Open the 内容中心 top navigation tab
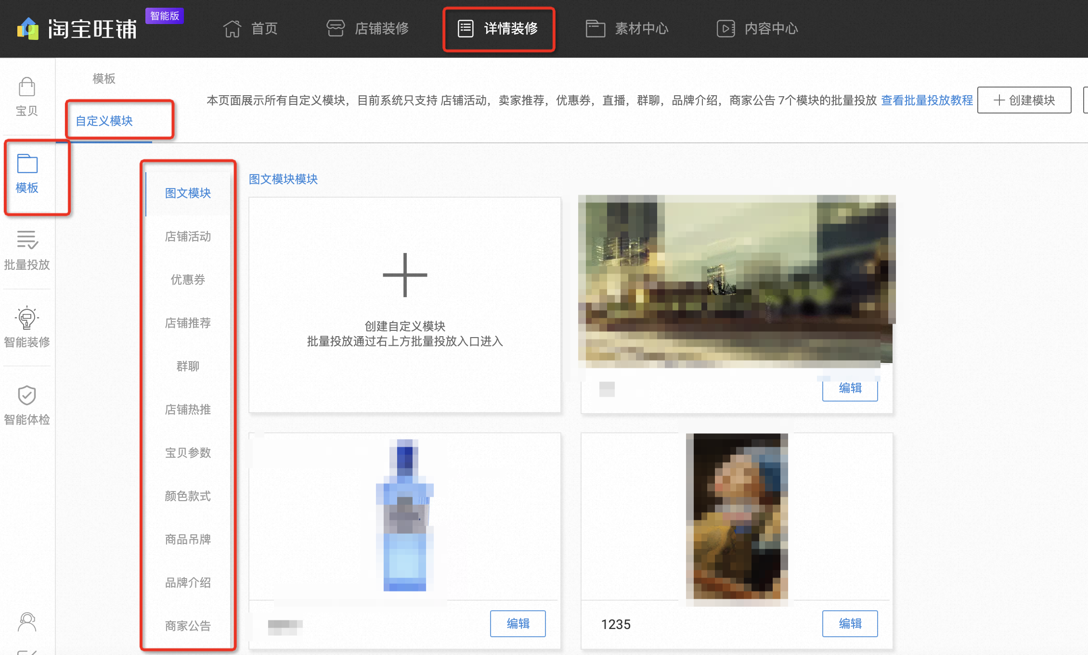Image resolution: width=1088 pixels, height=655 pixels. point(757,28)
